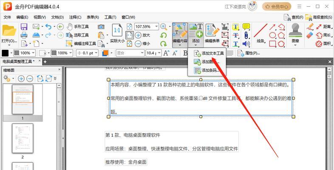The width and height of the screenshot is (334, 170).
Task: Select the 面积 area measure tool
Action: (x=323, y=44)
